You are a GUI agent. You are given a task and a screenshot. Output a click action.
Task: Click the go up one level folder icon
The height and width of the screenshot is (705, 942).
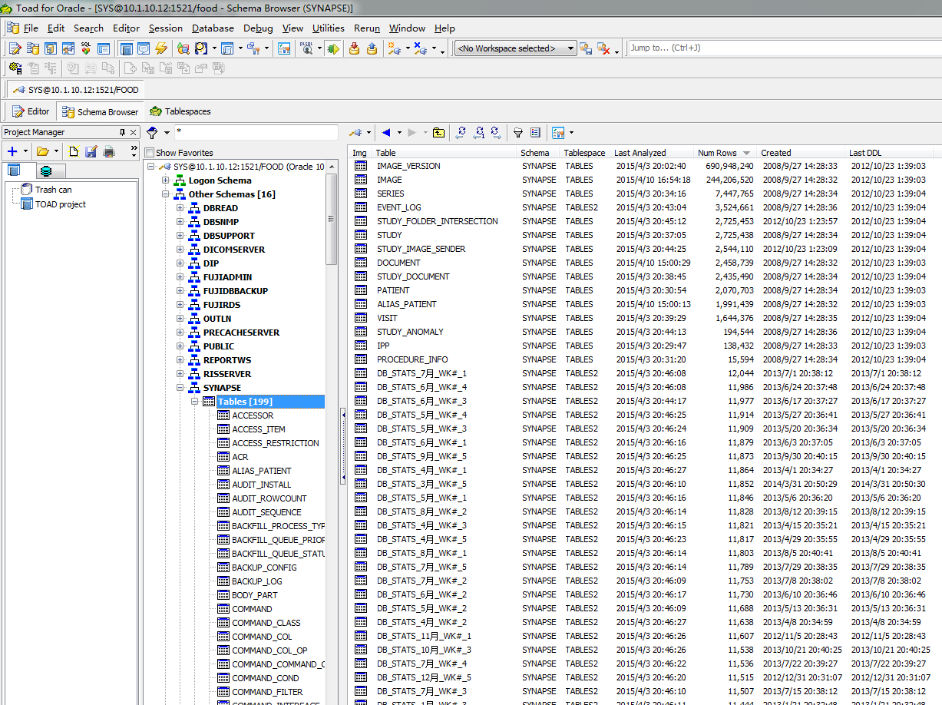(x=438, y=132)
